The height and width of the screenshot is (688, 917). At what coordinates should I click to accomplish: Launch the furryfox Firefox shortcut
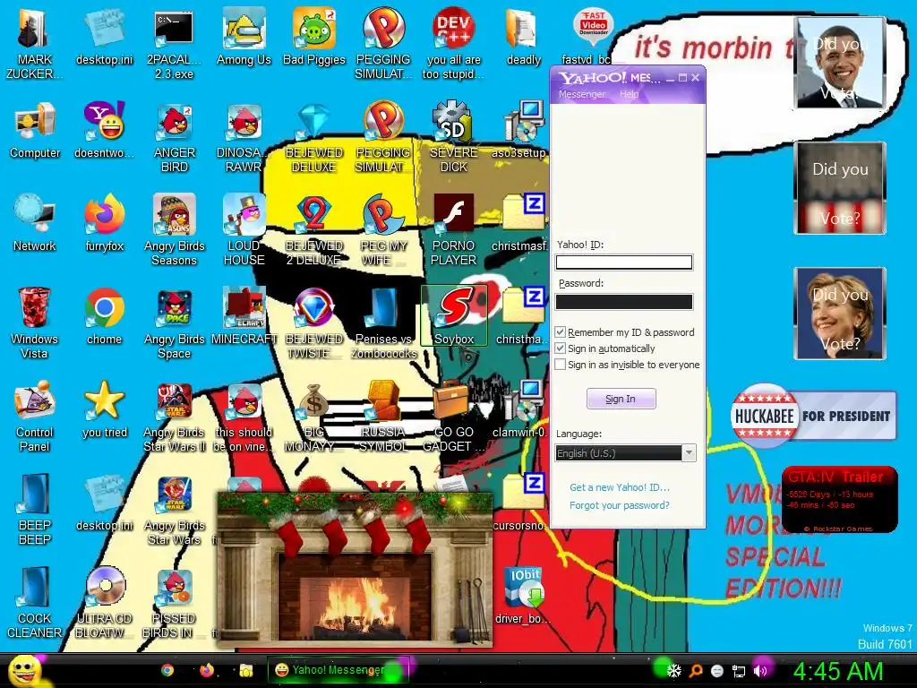[x=105, y=223]
